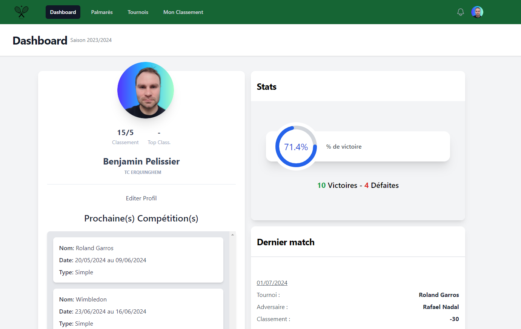Open the notifications bell
The image size is (521, 329).
coord(461,12)
